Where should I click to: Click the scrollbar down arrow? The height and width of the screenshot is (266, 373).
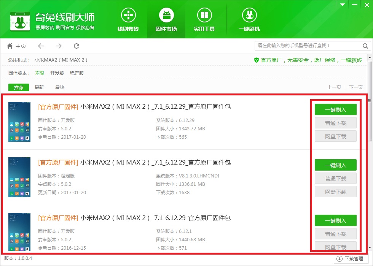point(370,248)
